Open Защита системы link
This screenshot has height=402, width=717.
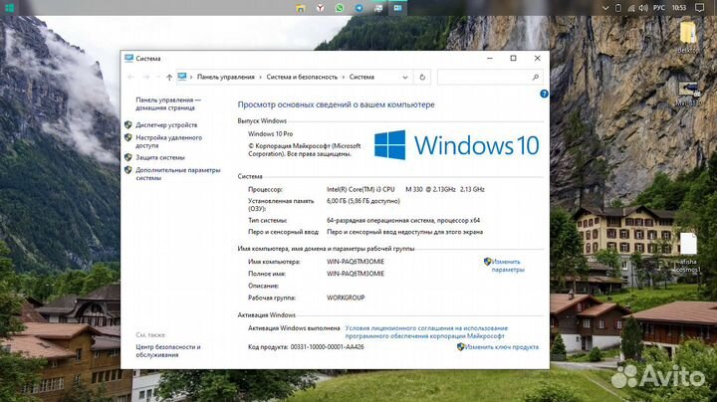[x=160, y=157]
